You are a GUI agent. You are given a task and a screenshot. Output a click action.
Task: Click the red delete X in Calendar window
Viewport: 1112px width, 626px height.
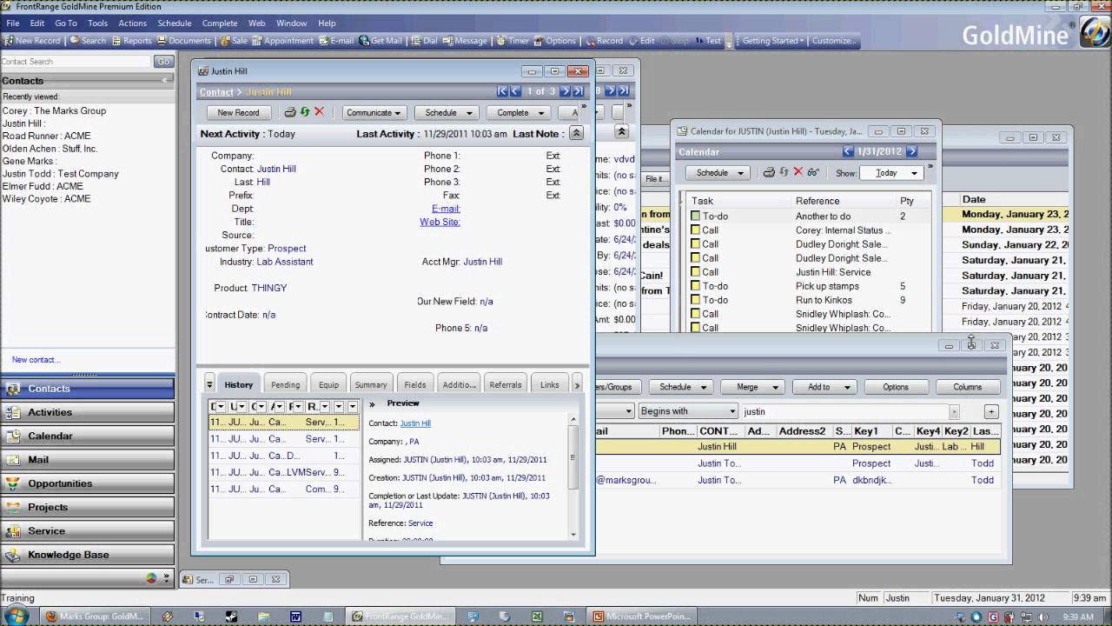pyautogui.click(x=798, y=172)
